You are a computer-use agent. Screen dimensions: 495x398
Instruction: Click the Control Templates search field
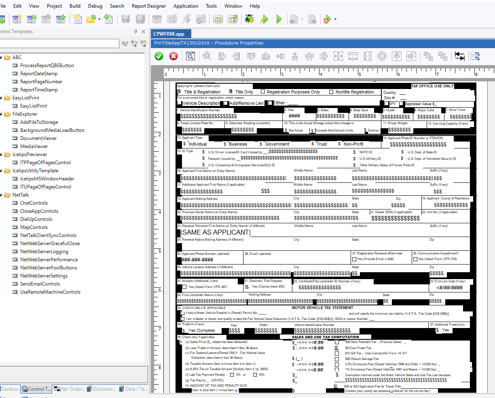[x=59, y=43]
